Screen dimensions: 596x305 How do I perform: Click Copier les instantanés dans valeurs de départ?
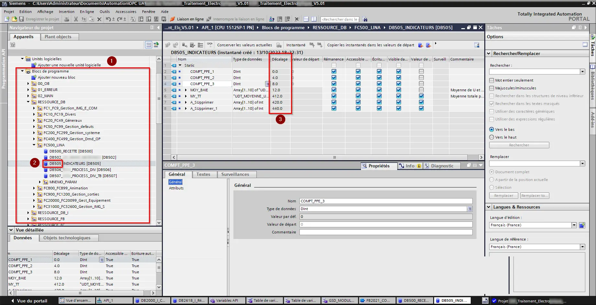tap(371, 45)
